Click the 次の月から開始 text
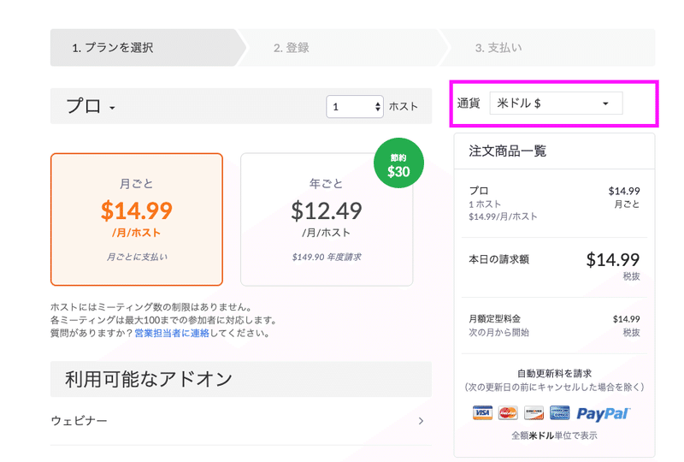The image size is (684, 462). tap(499, 332)
